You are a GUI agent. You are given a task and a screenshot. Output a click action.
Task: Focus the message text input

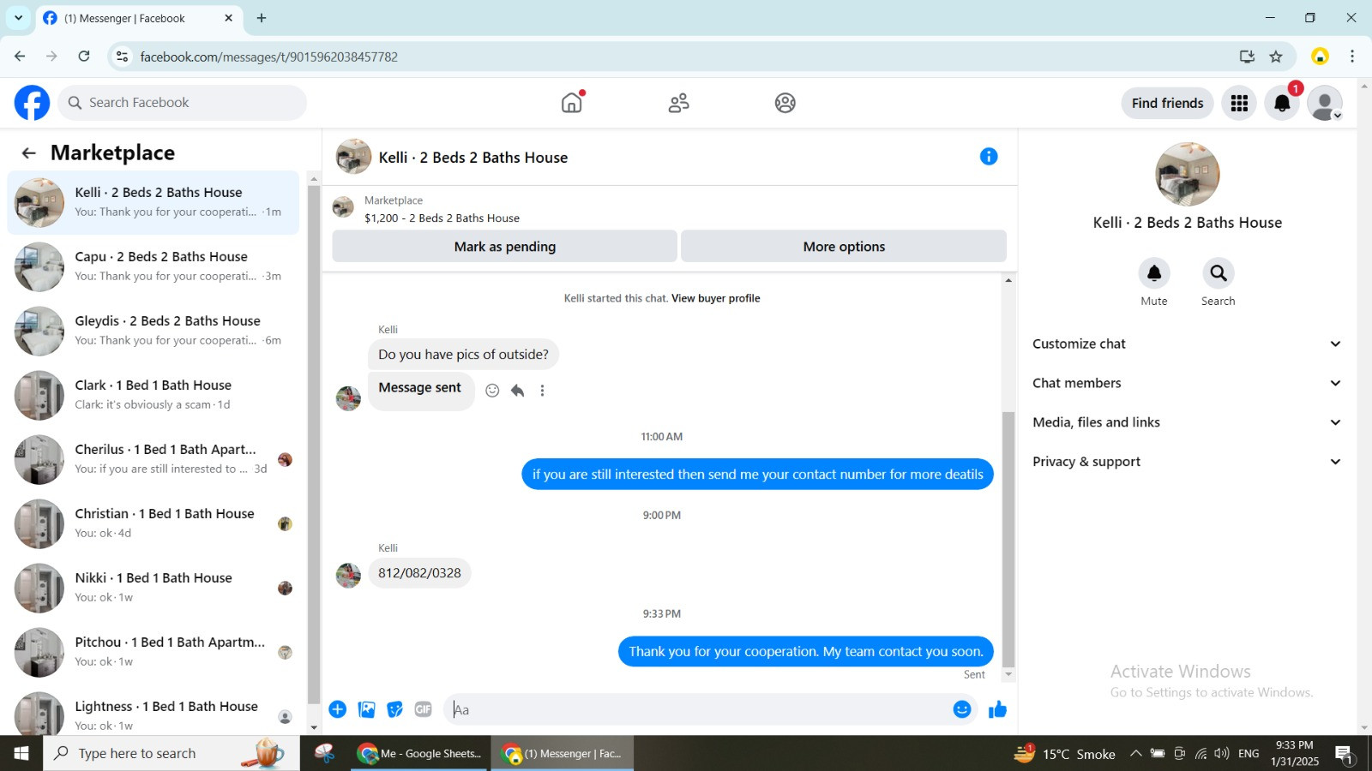(699, 709)
